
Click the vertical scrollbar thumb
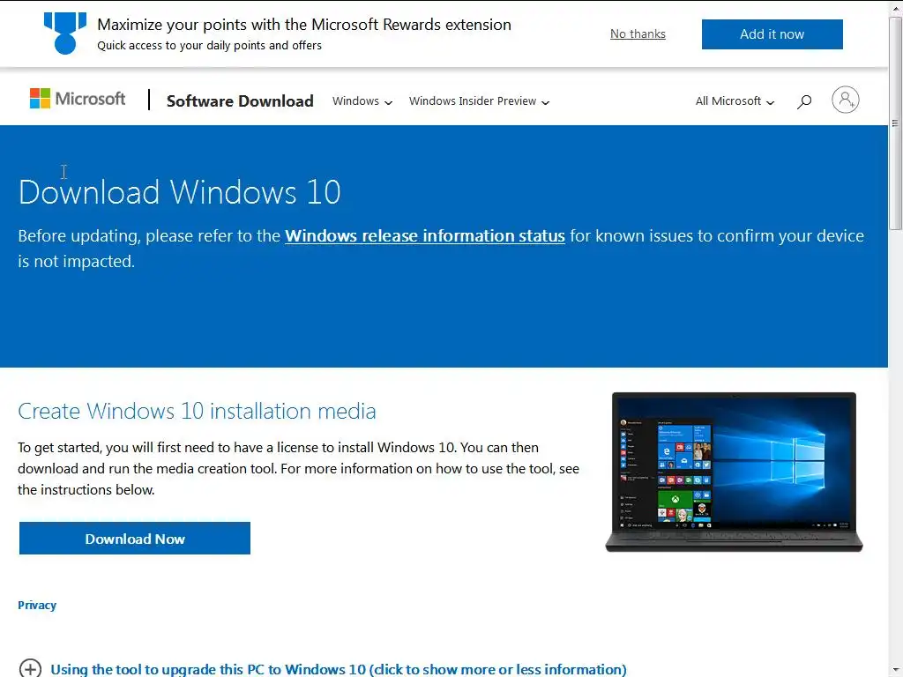click(x=896, y=123)
